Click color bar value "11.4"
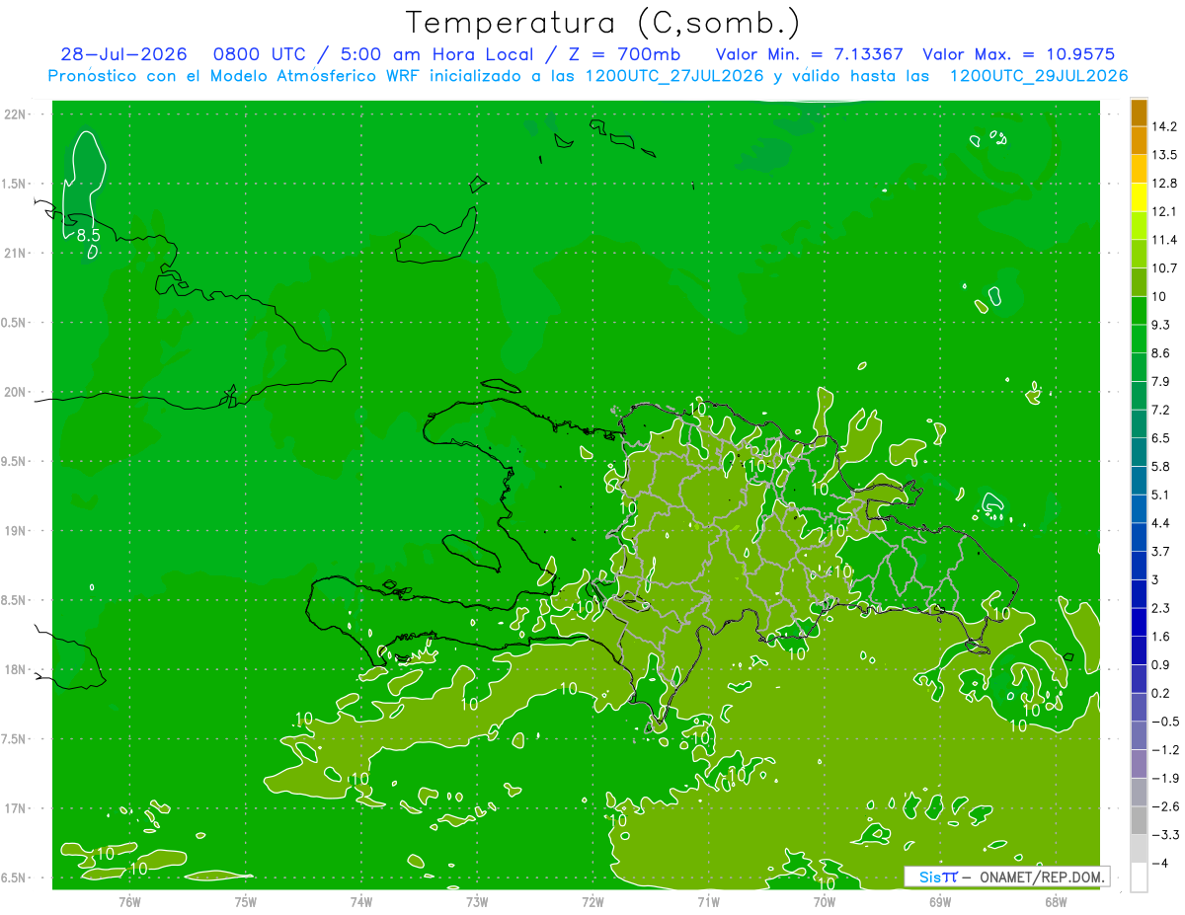The width and height of the screenshot is (1185, 915). [1163, 240]
